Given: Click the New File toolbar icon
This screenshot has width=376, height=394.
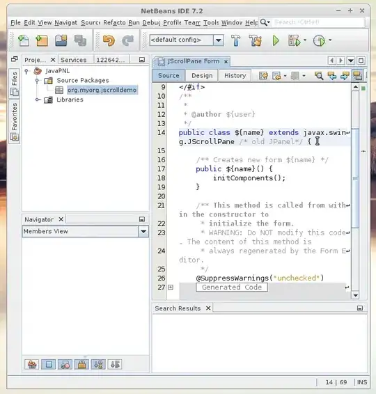Looking at the screenshot, I should [24, 40].
